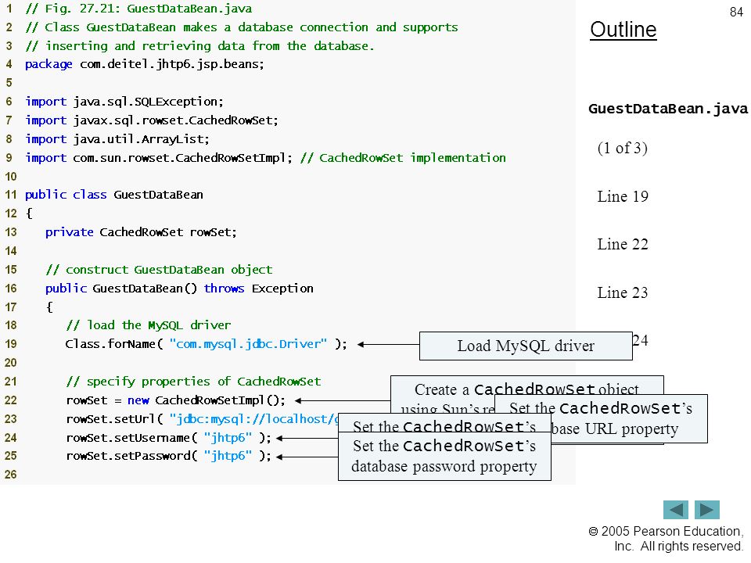Screen dimensions: 751x563
Task: Click the package declaration on line 4
Action: pos(145,64)
